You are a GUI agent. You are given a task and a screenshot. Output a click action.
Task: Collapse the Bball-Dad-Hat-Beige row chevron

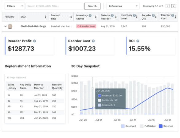[6, 26]
